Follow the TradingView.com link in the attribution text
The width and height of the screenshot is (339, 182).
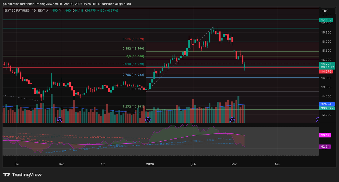pos(47,4)
